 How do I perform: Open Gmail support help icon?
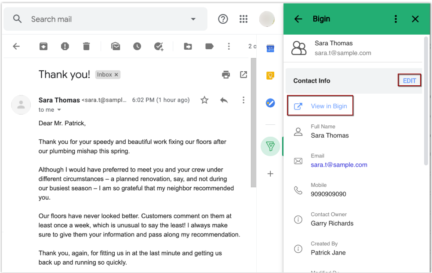223,19
